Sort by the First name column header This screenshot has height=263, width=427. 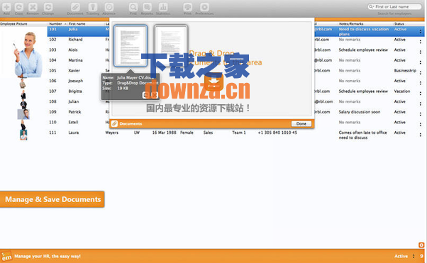[86, 23]
